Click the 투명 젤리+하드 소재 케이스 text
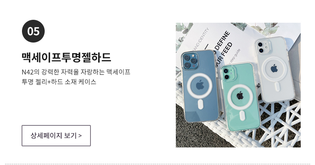 pyautogui.click(x=59, y=82)
